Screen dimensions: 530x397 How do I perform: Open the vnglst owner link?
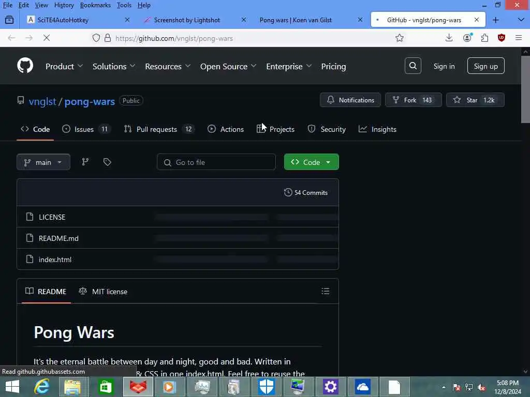pyautogui.click(x=42, y=101)
